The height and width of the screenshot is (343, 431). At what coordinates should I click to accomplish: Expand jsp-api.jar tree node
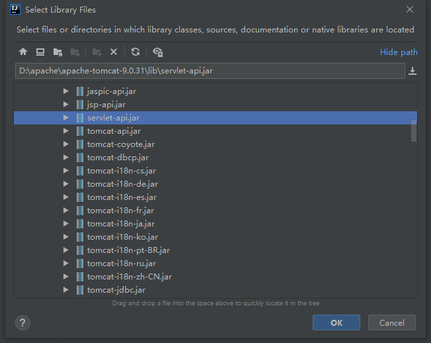pyautogui.click(x=65, y=105)
